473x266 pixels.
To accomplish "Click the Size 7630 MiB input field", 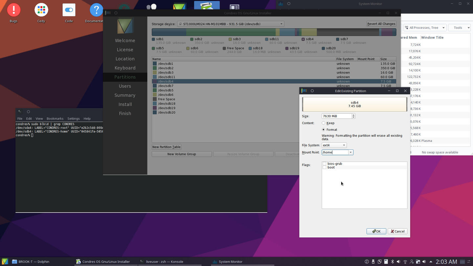I will click(337, 116).
